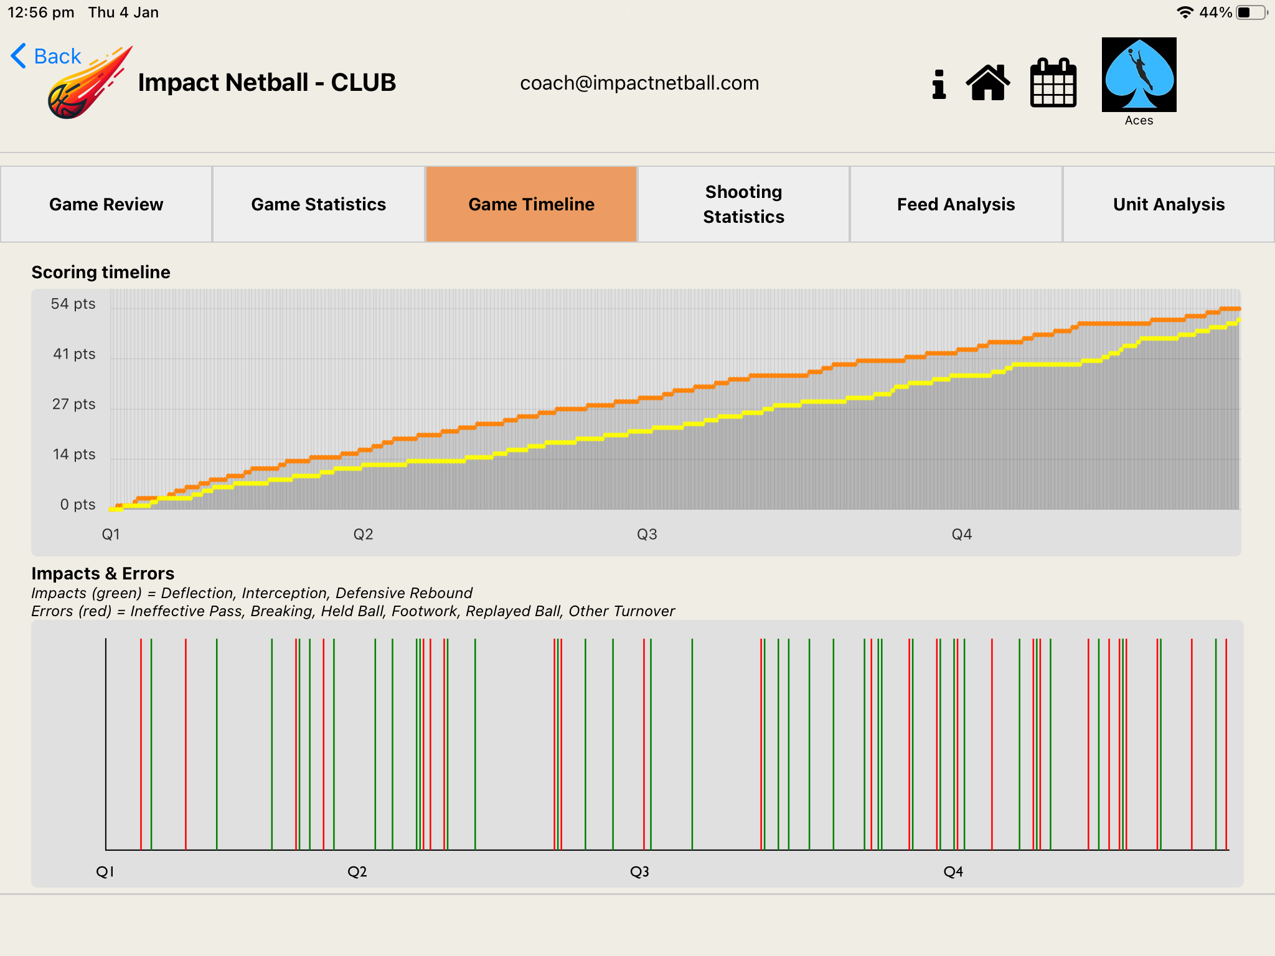Show the currently active Game Timeline tab
The height and width of the screenshot is (956, 1275).
tap(531, 204)
